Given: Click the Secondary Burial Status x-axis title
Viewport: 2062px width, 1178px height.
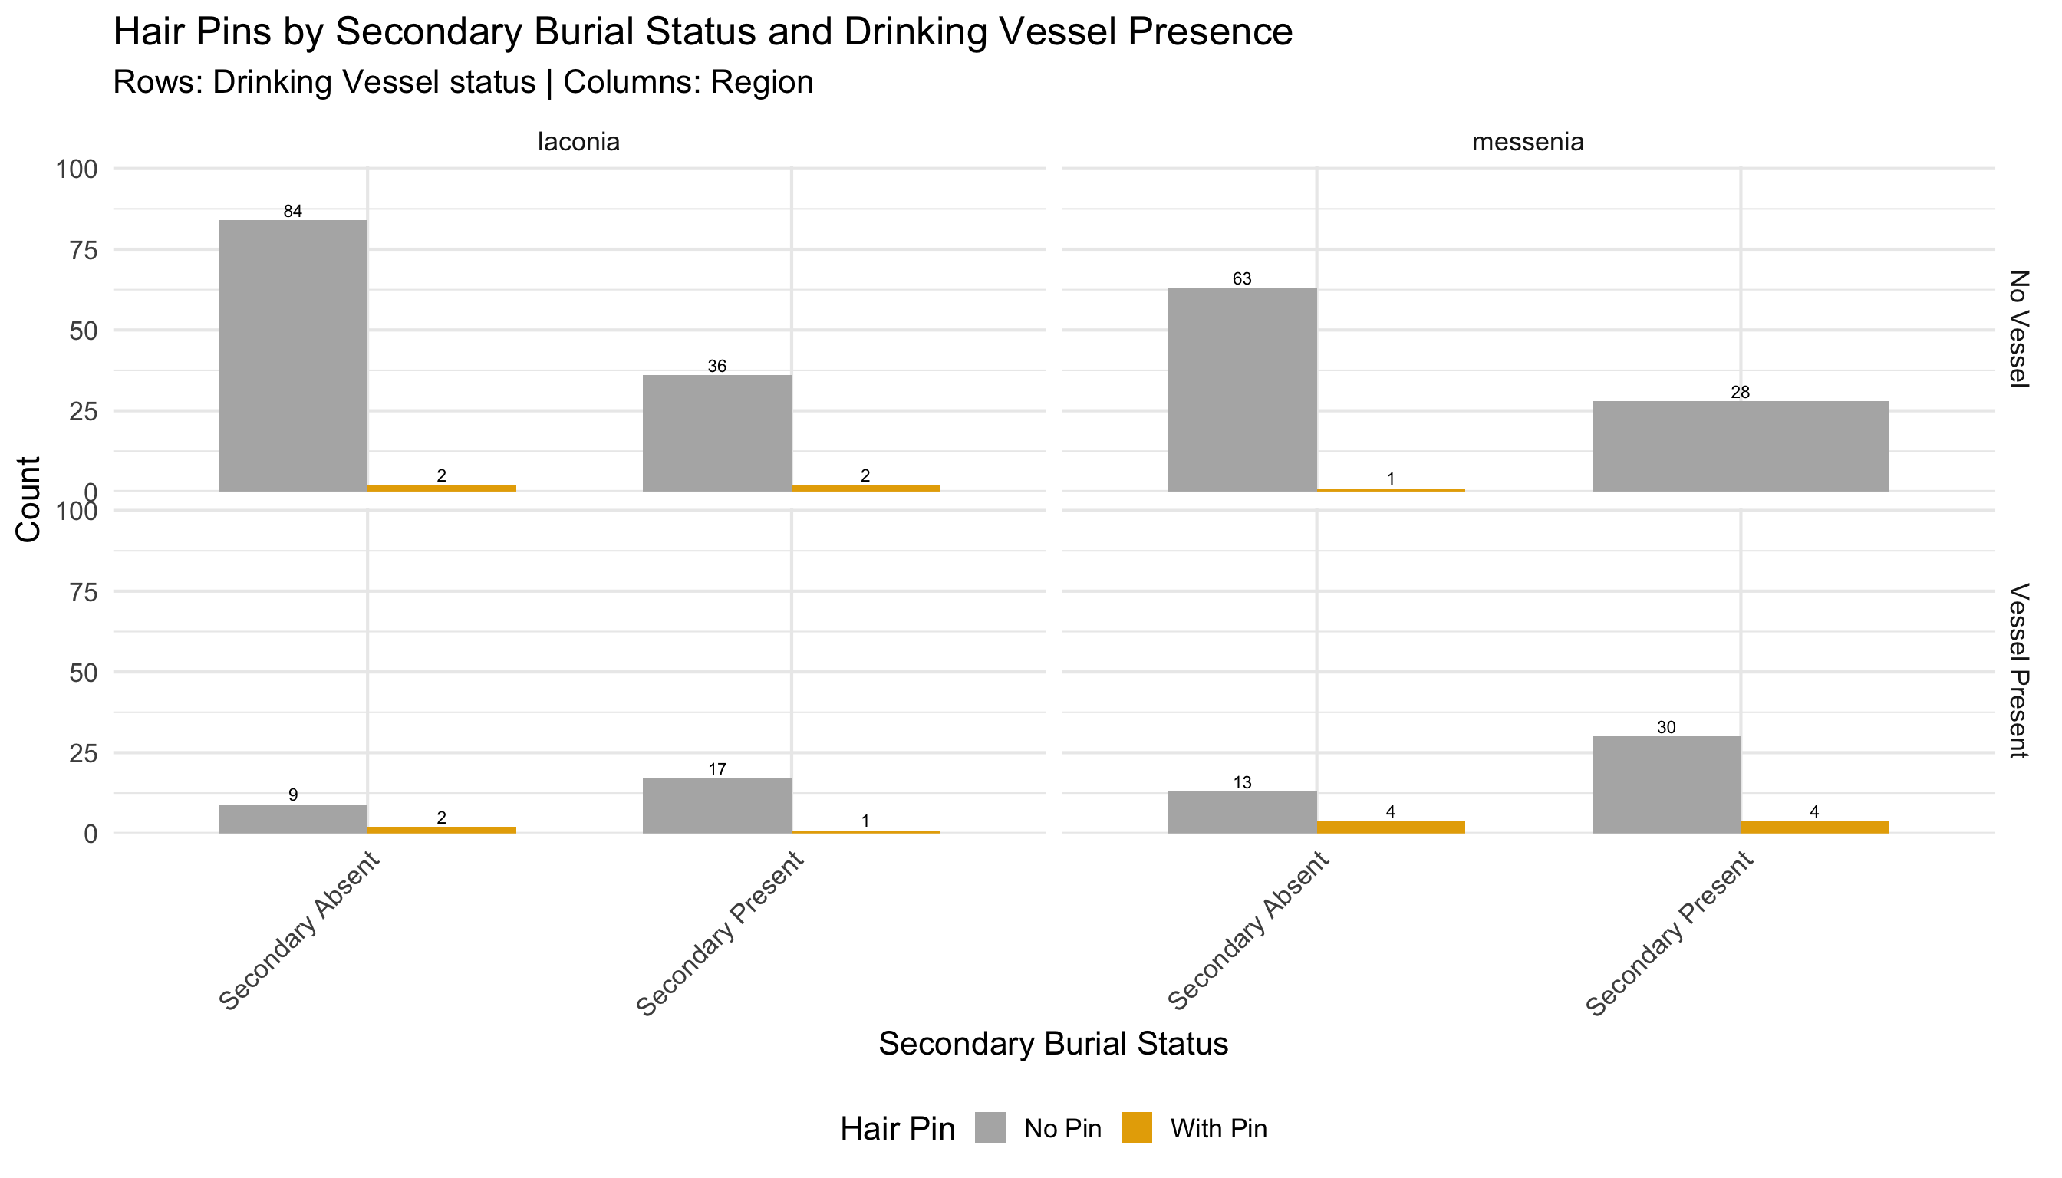Looking at the screenshot, I should click(x=1052, y=1044).
